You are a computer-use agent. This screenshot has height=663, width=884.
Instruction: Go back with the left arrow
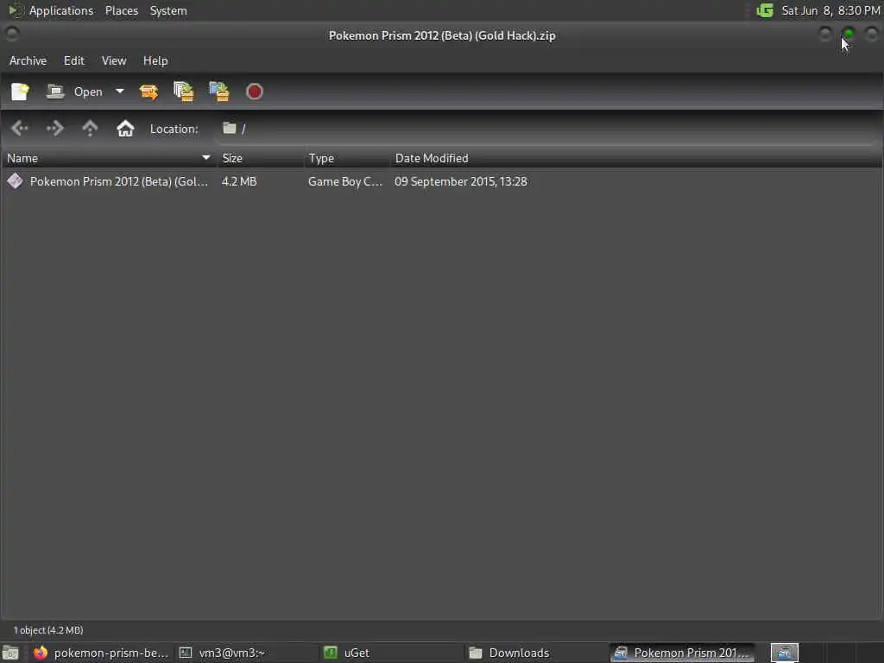point(20,129)
